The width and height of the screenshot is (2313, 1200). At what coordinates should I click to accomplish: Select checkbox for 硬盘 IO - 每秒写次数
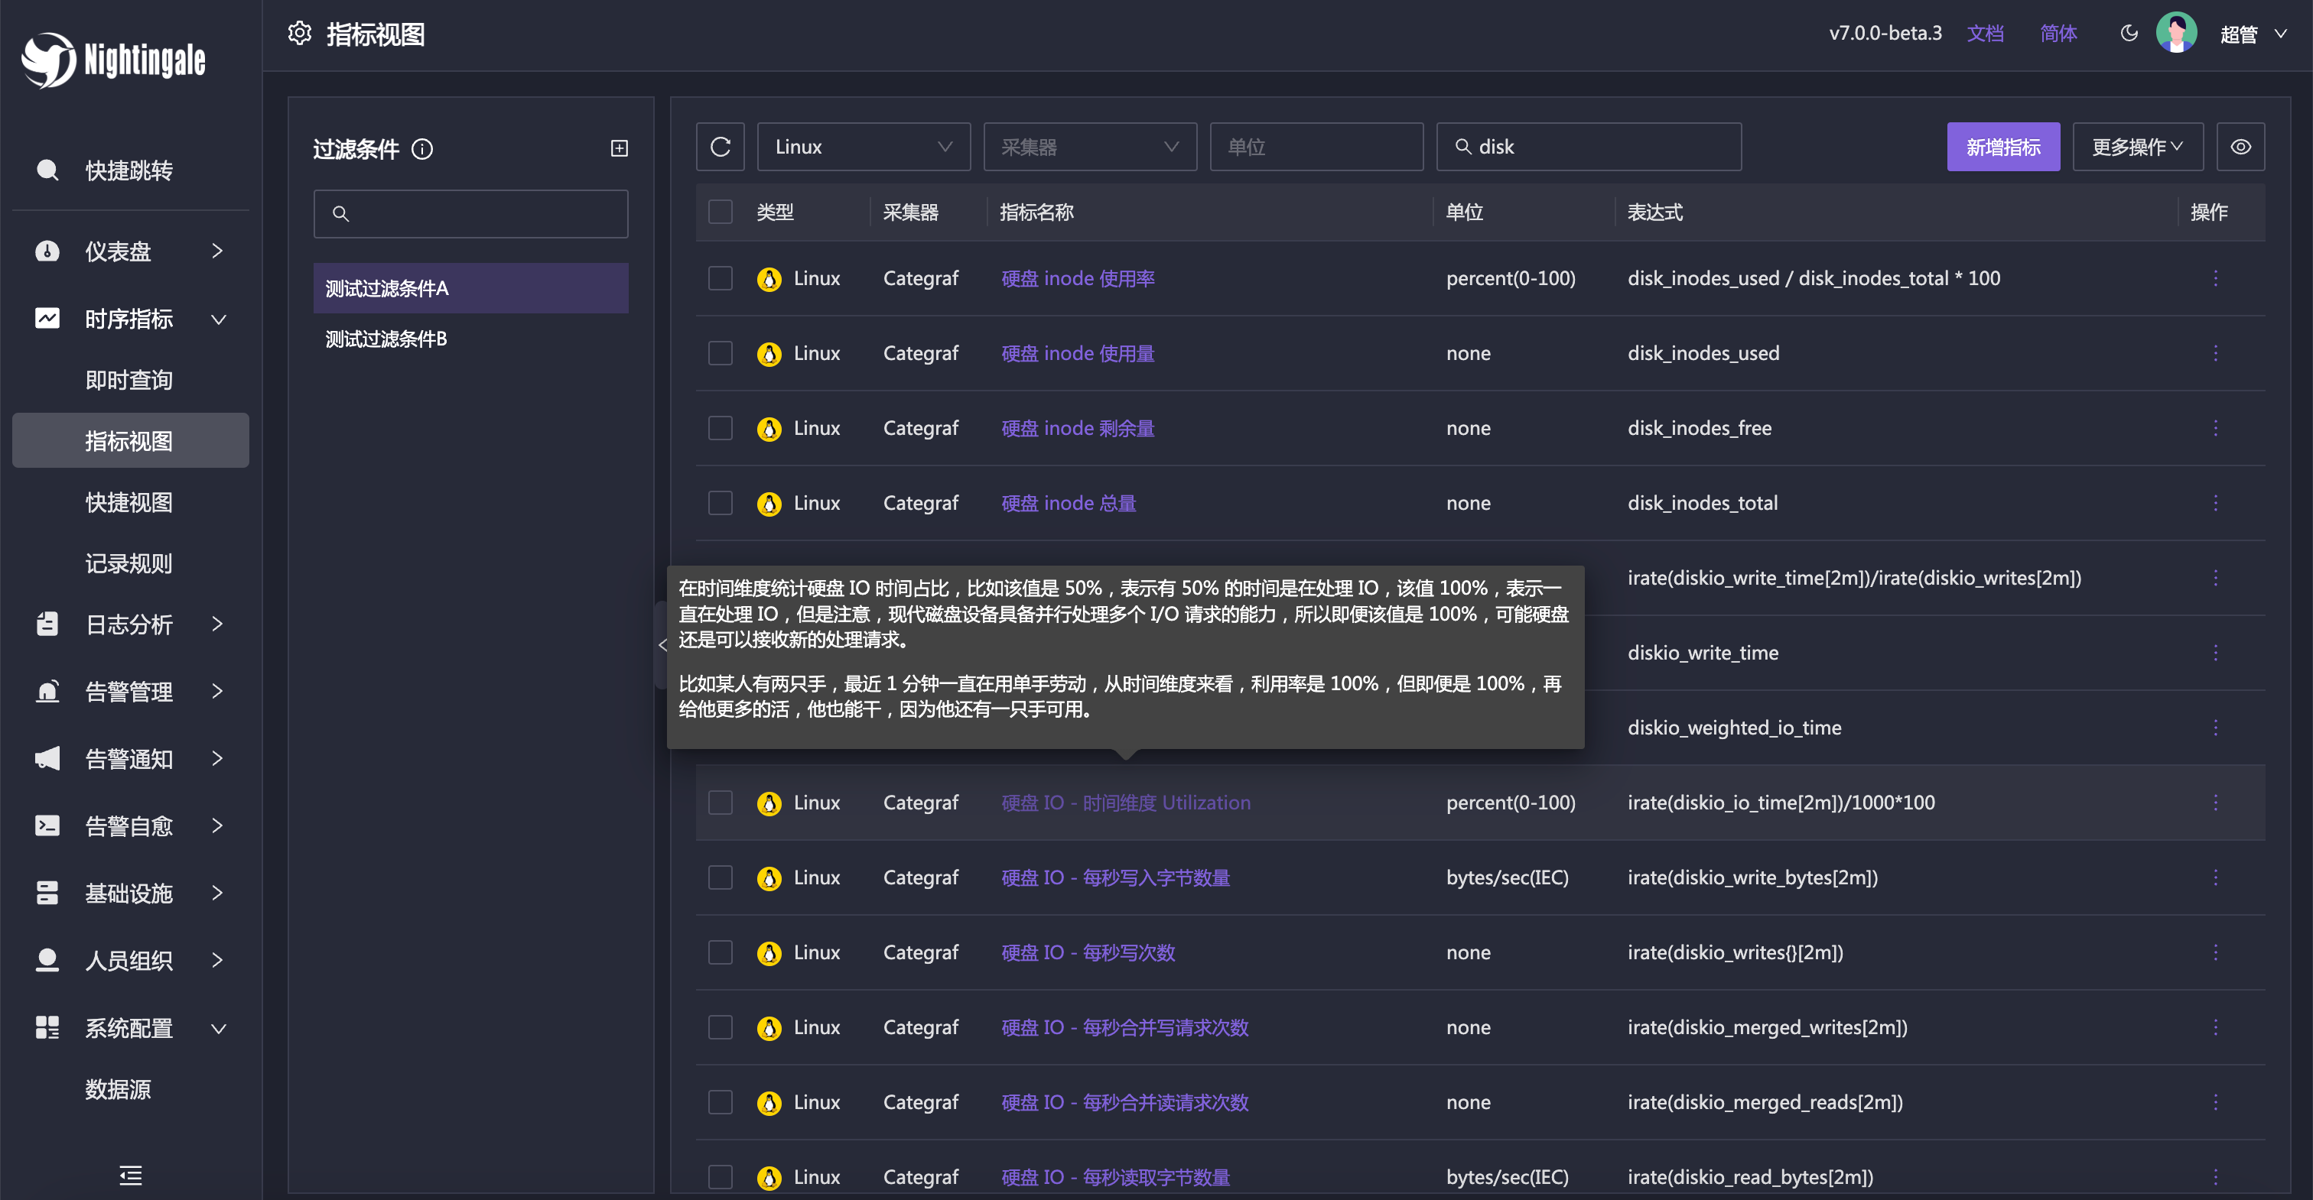(720, 953)
